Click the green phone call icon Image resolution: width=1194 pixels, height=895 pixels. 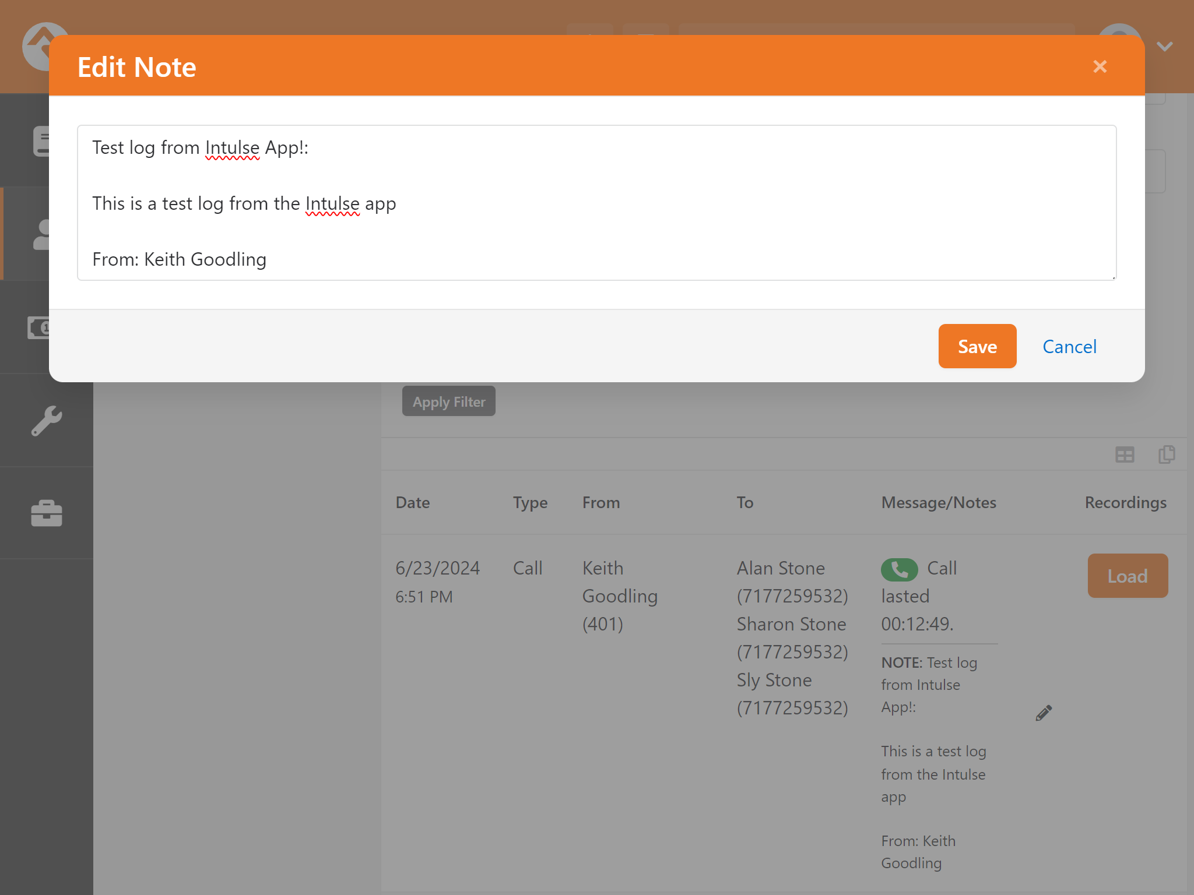tap(899, 569)
